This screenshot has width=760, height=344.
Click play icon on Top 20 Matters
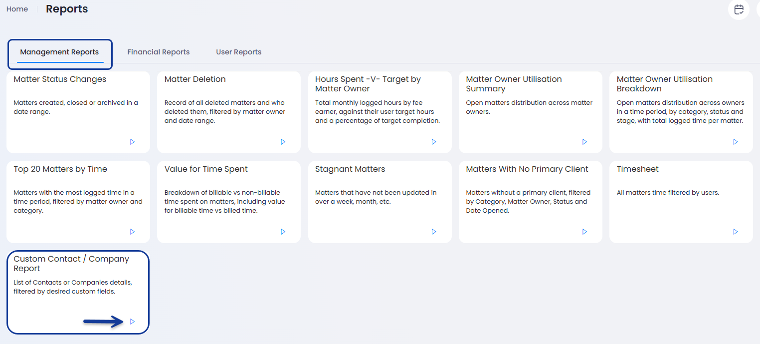pyautogui.click(x=132, y=232)
